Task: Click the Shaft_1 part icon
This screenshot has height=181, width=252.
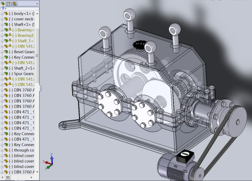Action: click(x=6, y=41)
